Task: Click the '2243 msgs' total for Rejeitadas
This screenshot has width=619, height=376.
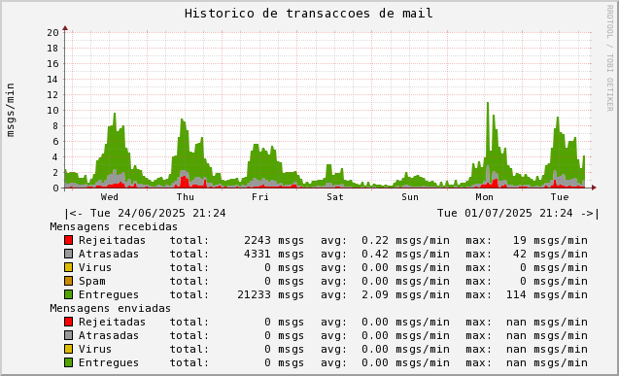Action: (274, 240)
